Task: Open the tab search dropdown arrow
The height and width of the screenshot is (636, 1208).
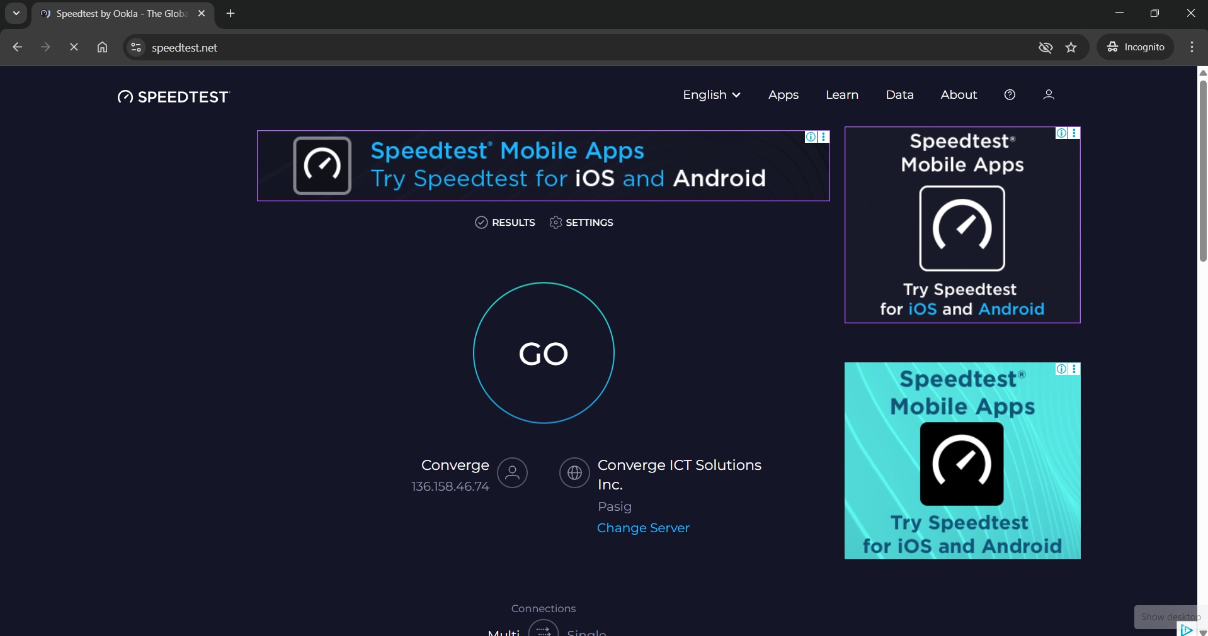Action: (x=16, y=13)
